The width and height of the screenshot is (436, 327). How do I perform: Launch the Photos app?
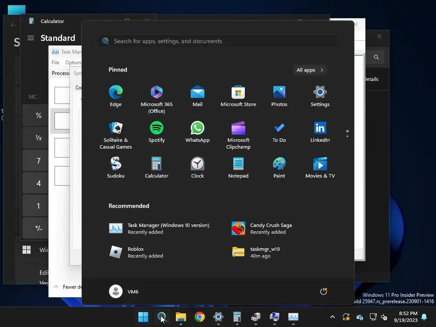click(x=279, y=96)
